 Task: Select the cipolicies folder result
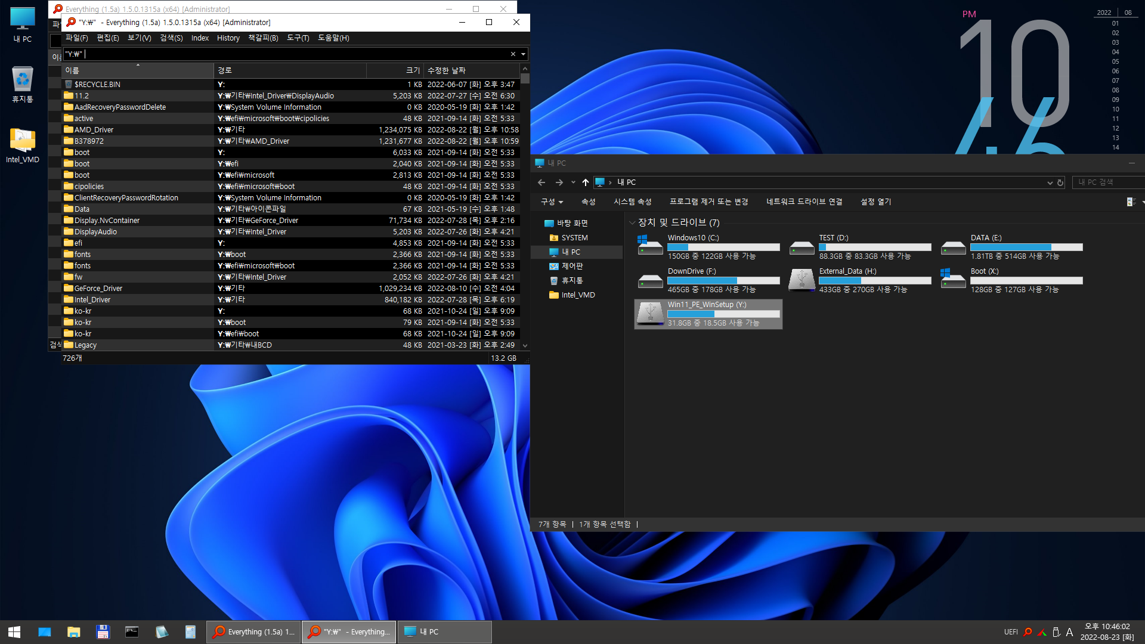291,187
